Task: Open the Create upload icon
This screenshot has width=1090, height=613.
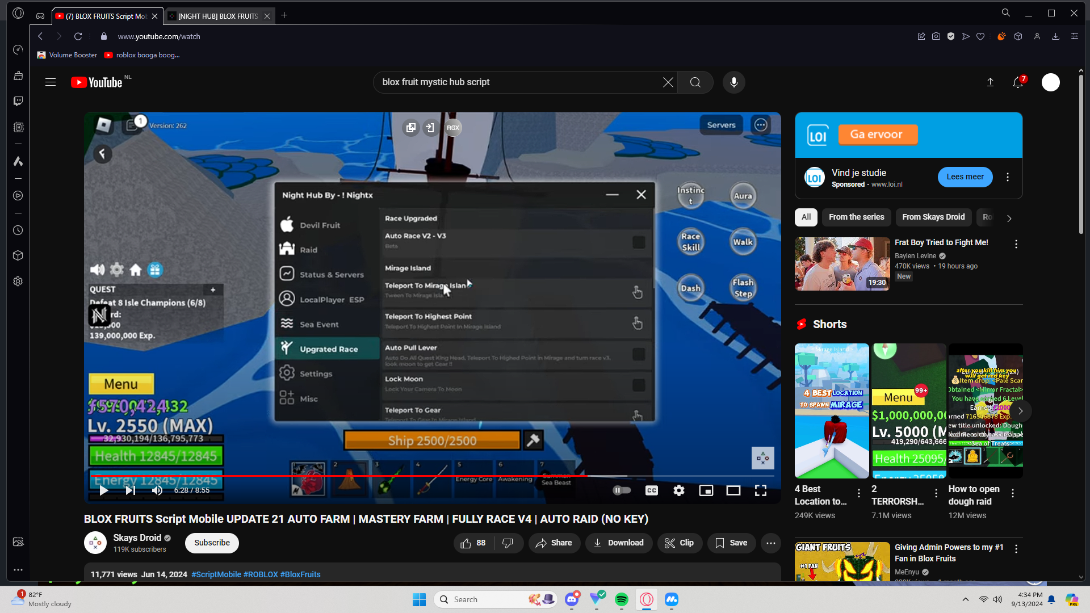Action: [990, 82]
